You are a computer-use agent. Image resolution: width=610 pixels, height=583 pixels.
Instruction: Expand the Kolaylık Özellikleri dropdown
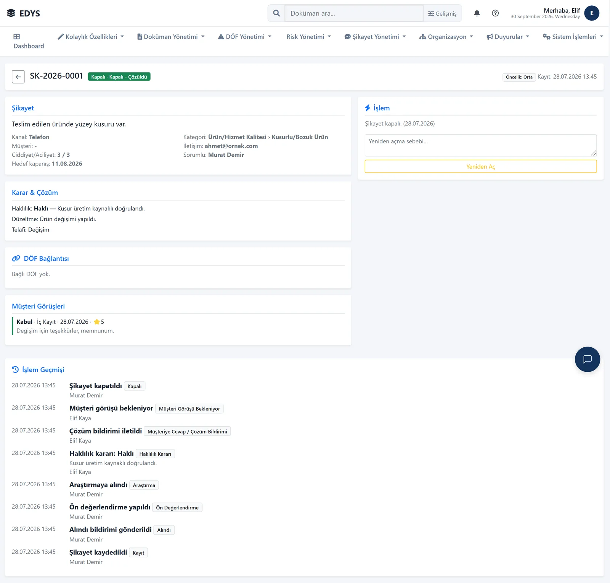[x=91, y=37]
